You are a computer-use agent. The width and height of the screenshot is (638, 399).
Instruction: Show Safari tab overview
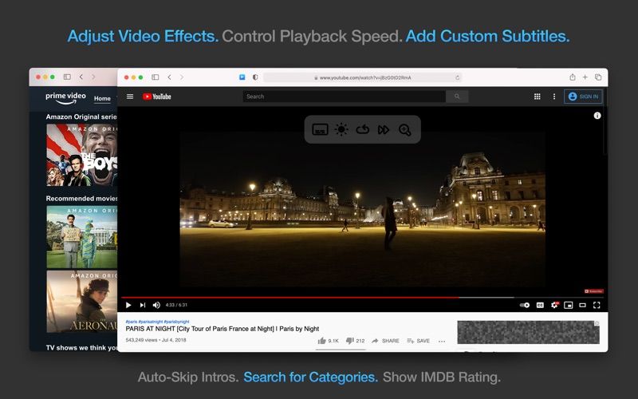(598, 77)
